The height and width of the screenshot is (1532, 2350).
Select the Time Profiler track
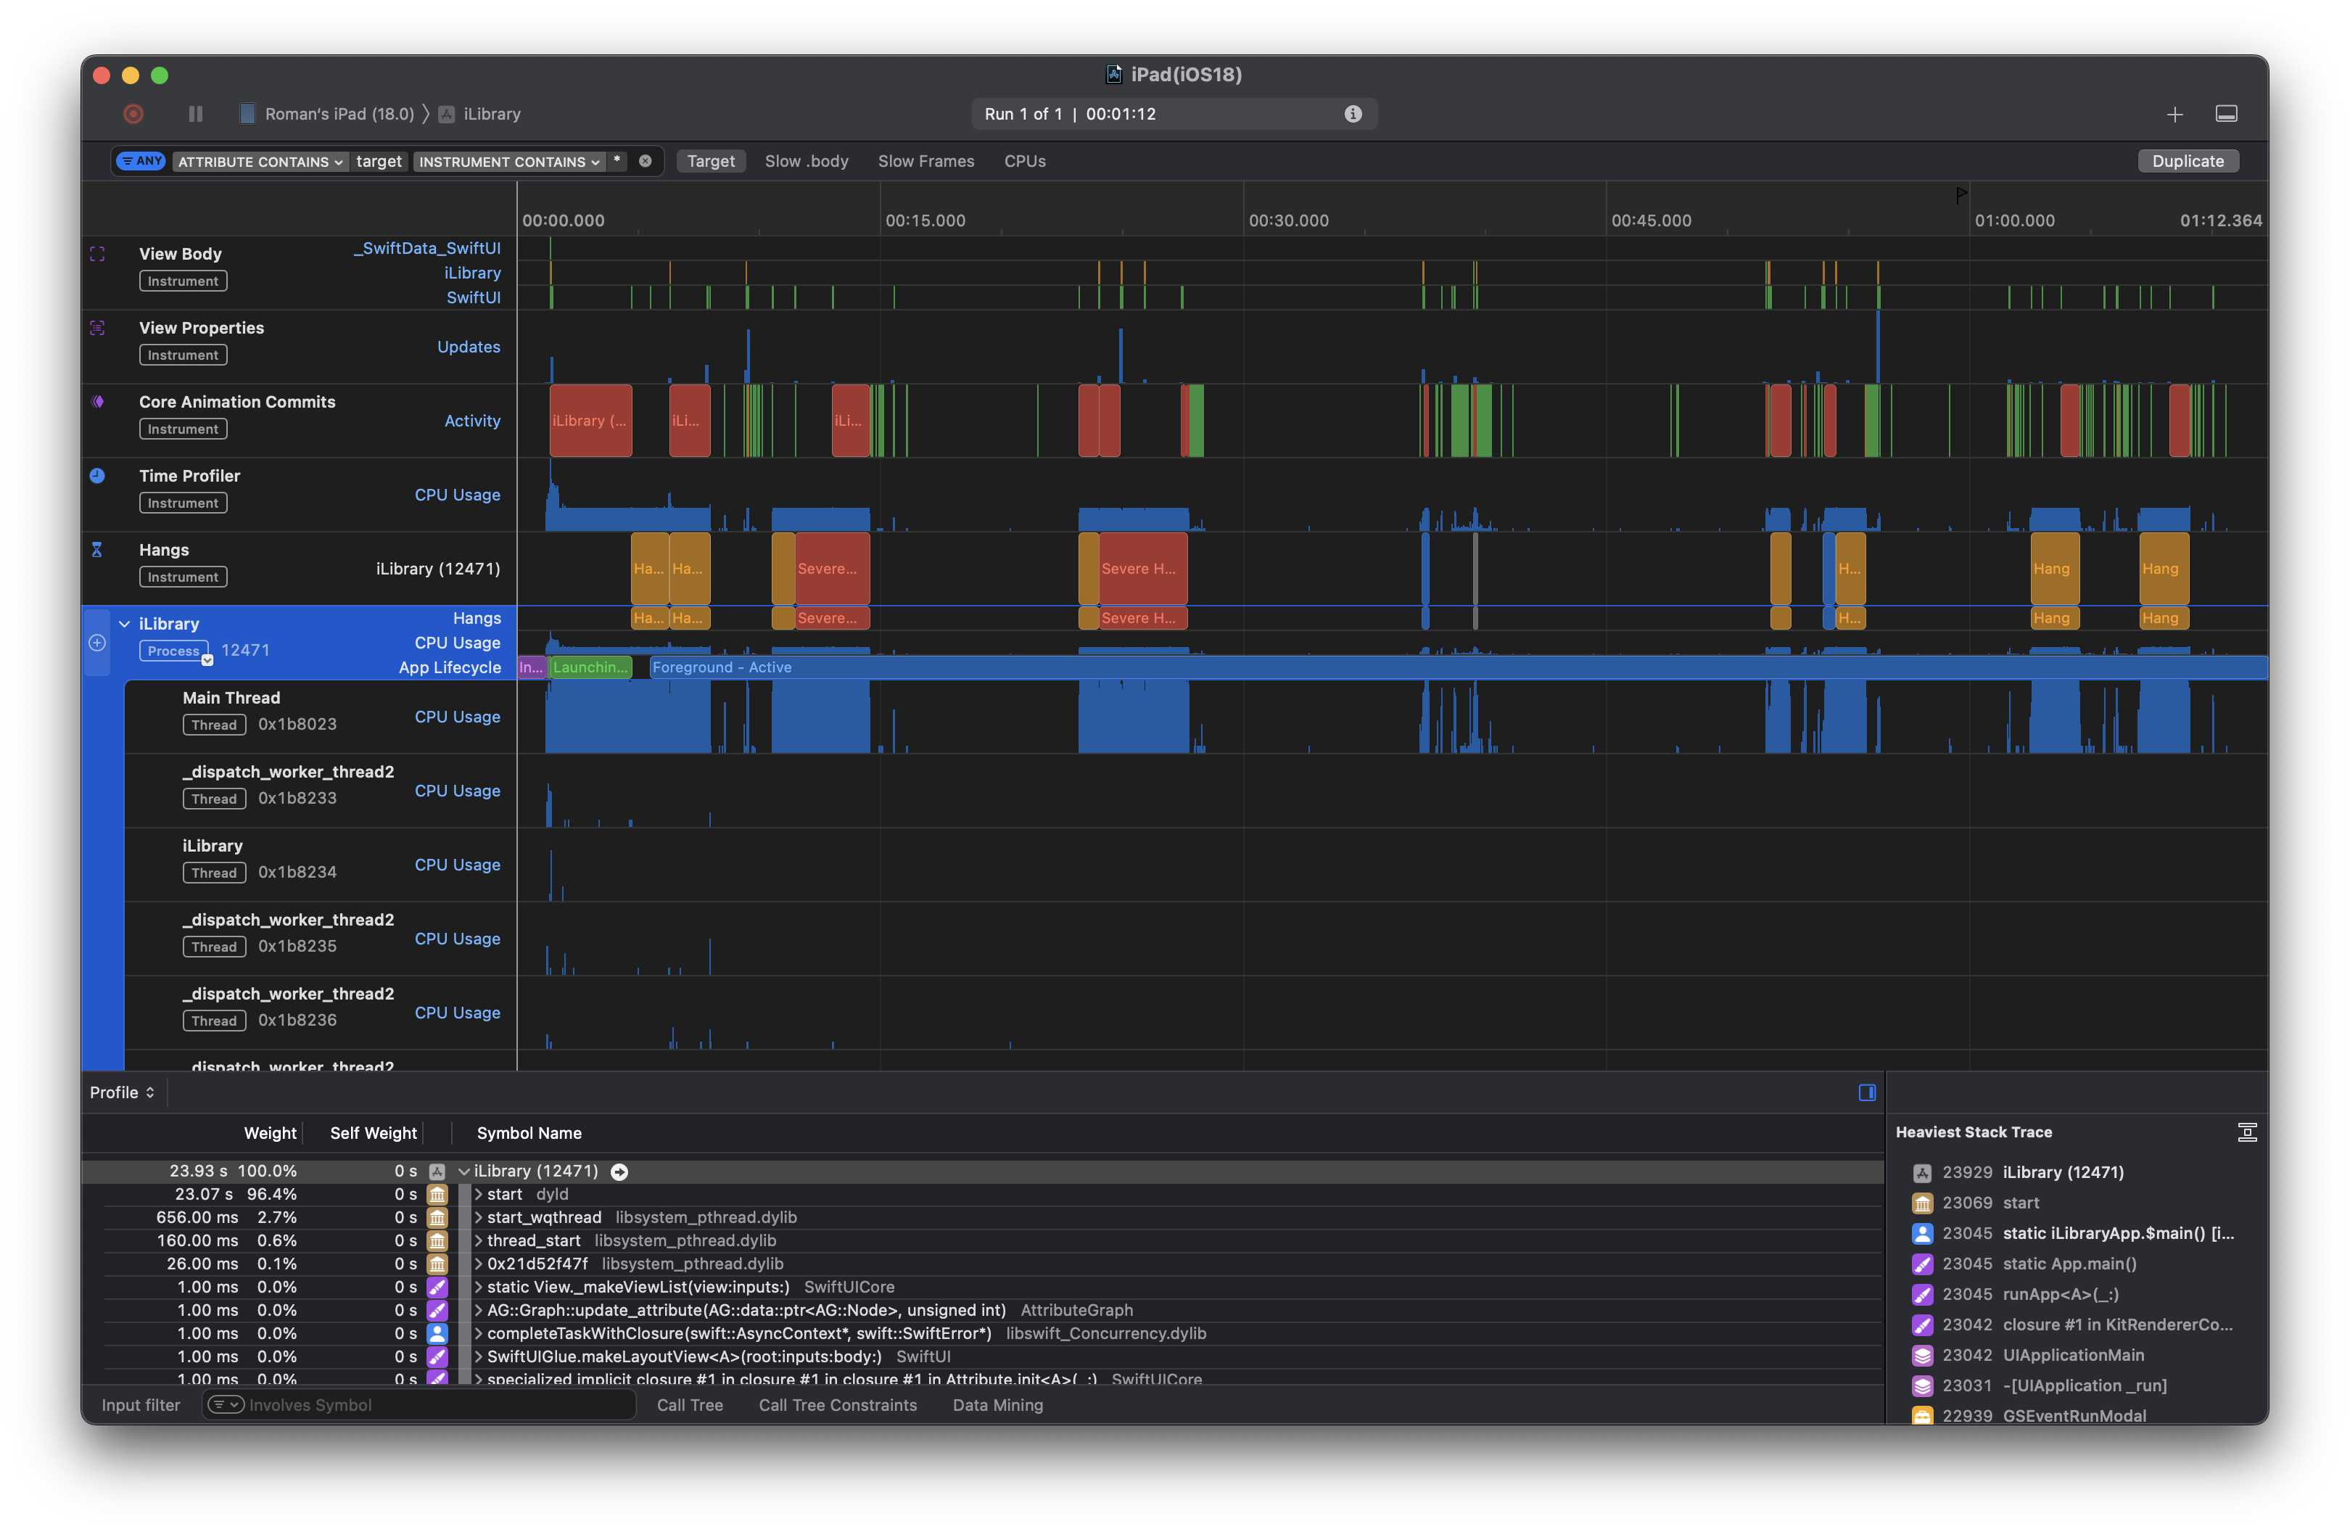(x=299, y=495)
